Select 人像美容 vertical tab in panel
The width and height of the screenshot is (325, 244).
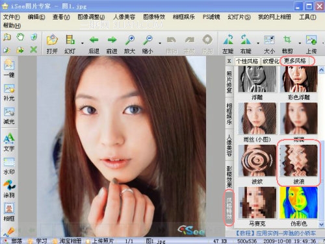(229, 145)
